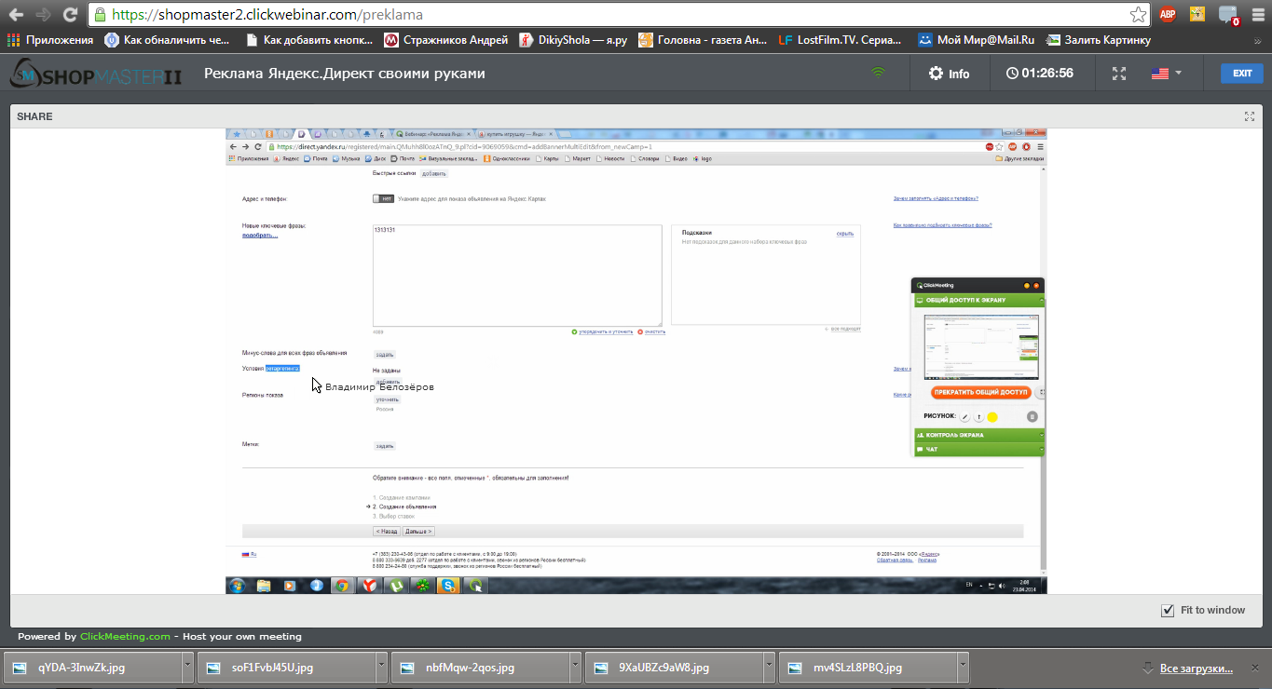Open the Приложения apps shortcut
Image resolution: width=1272 pixels, height=689 pixels.
tap(50, 40)
